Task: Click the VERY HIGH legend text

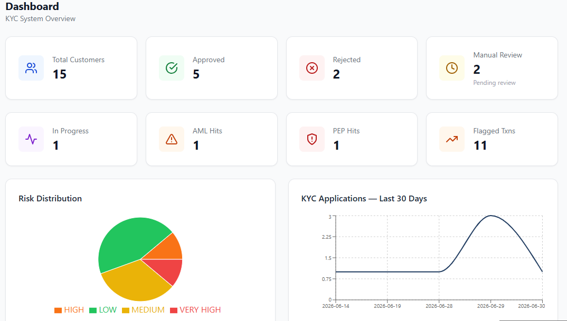Action: pyautogui.click(x=200, y=310)
